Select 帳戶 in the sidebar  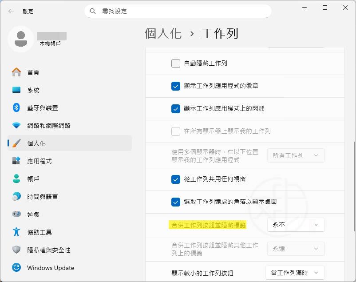(70, 179)
